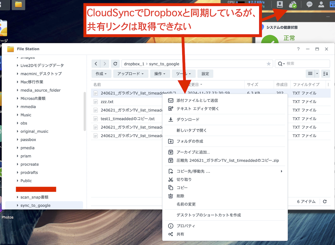Bookmark folder with the star icon
335x245 pixels.
(269, 64)
